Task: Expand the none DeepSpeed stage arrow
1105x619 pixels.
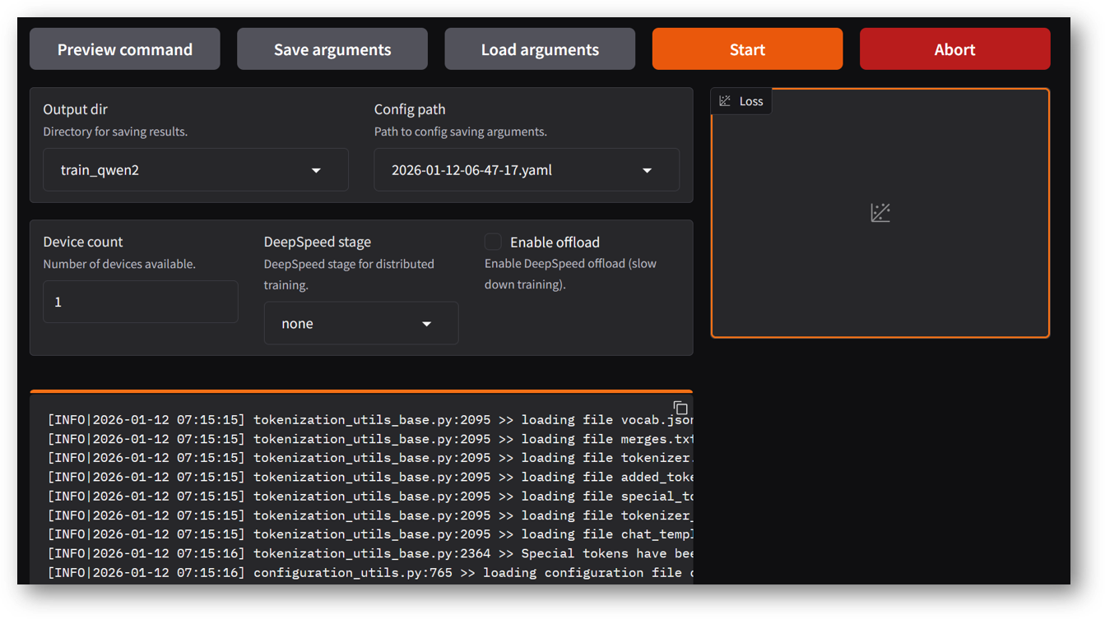Action: coord(427,323)
